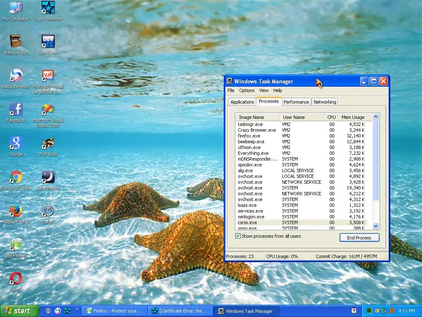The width and height of the screenshot is (422, 317).
Task: Click the 4:11 PM system clock
Action: click(407, 311)
